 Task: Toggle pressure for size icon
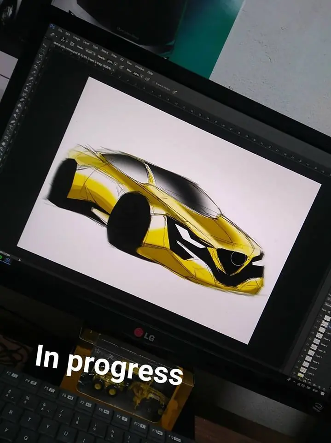coord(174,92)
